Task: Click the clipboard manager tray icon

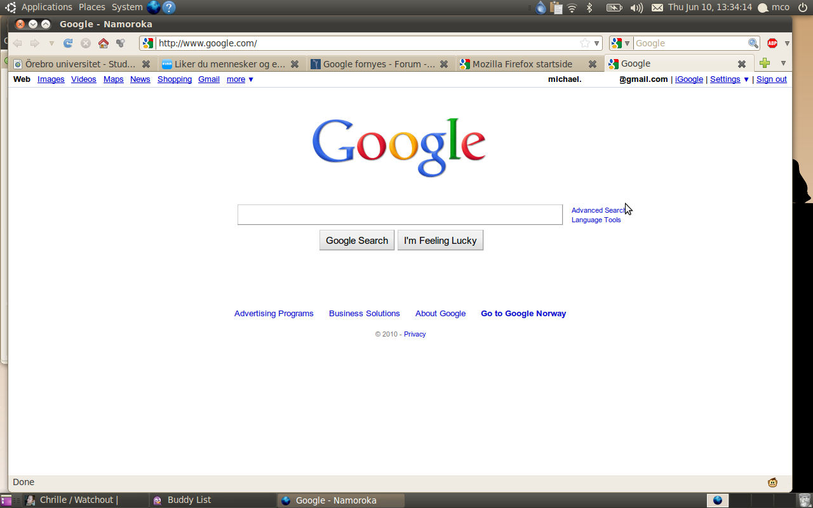Action: 556,8
